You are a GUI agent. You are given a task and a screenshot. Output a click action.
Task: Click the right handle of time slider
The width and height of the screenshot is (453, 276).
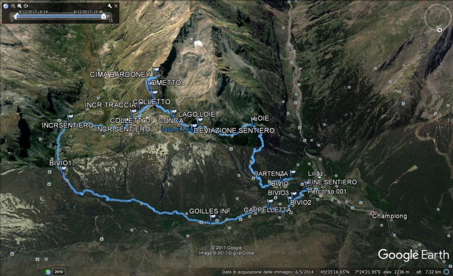coord(104,16)
